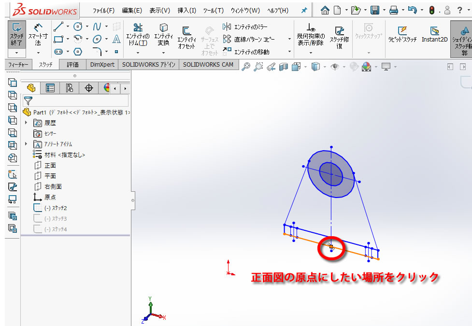Select the 3-point Arc tool
The height and width of the screenshot is (326, 472).
point(78,39)
